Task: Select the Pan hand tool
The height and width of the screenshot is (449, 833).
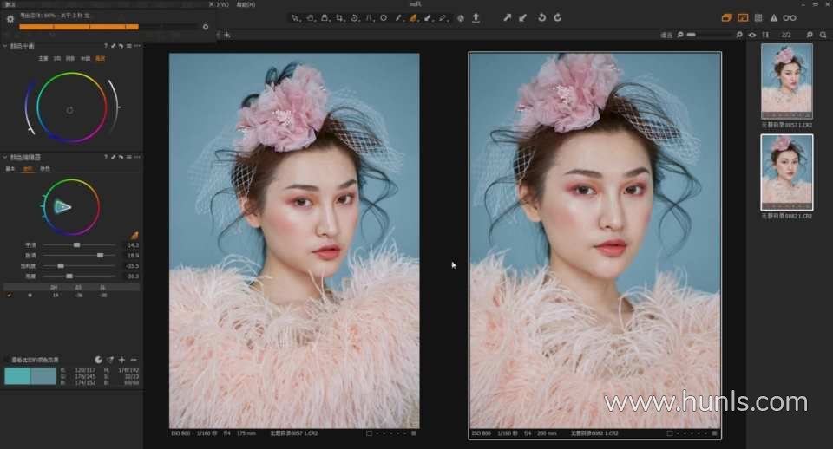Action: 311,17
